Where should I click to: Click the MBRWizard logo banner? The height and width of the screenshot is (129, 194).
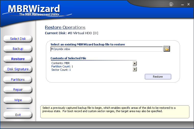click(34, 10)
